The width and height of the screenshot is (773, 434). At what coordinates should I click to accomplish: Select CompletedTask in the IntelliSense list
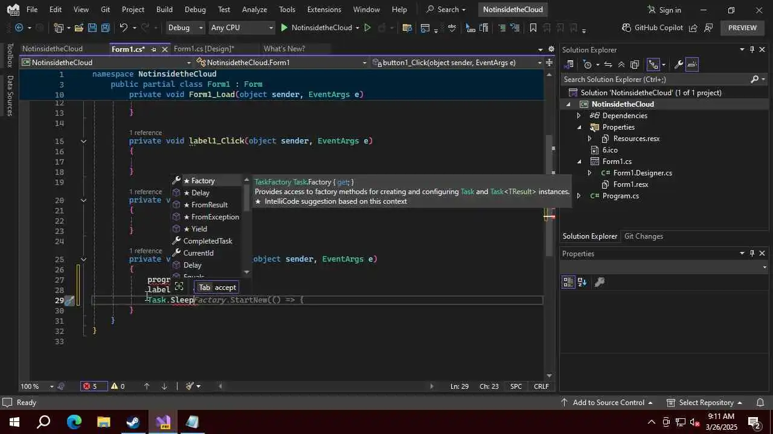point(208,241)
